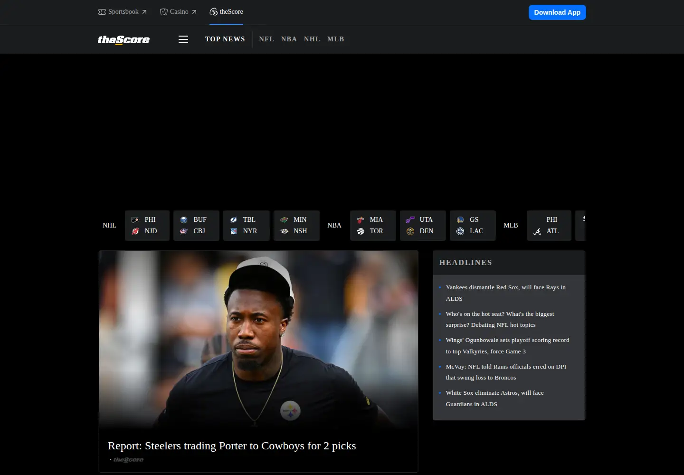Open external link arrow next to Casino

point(194,12)
